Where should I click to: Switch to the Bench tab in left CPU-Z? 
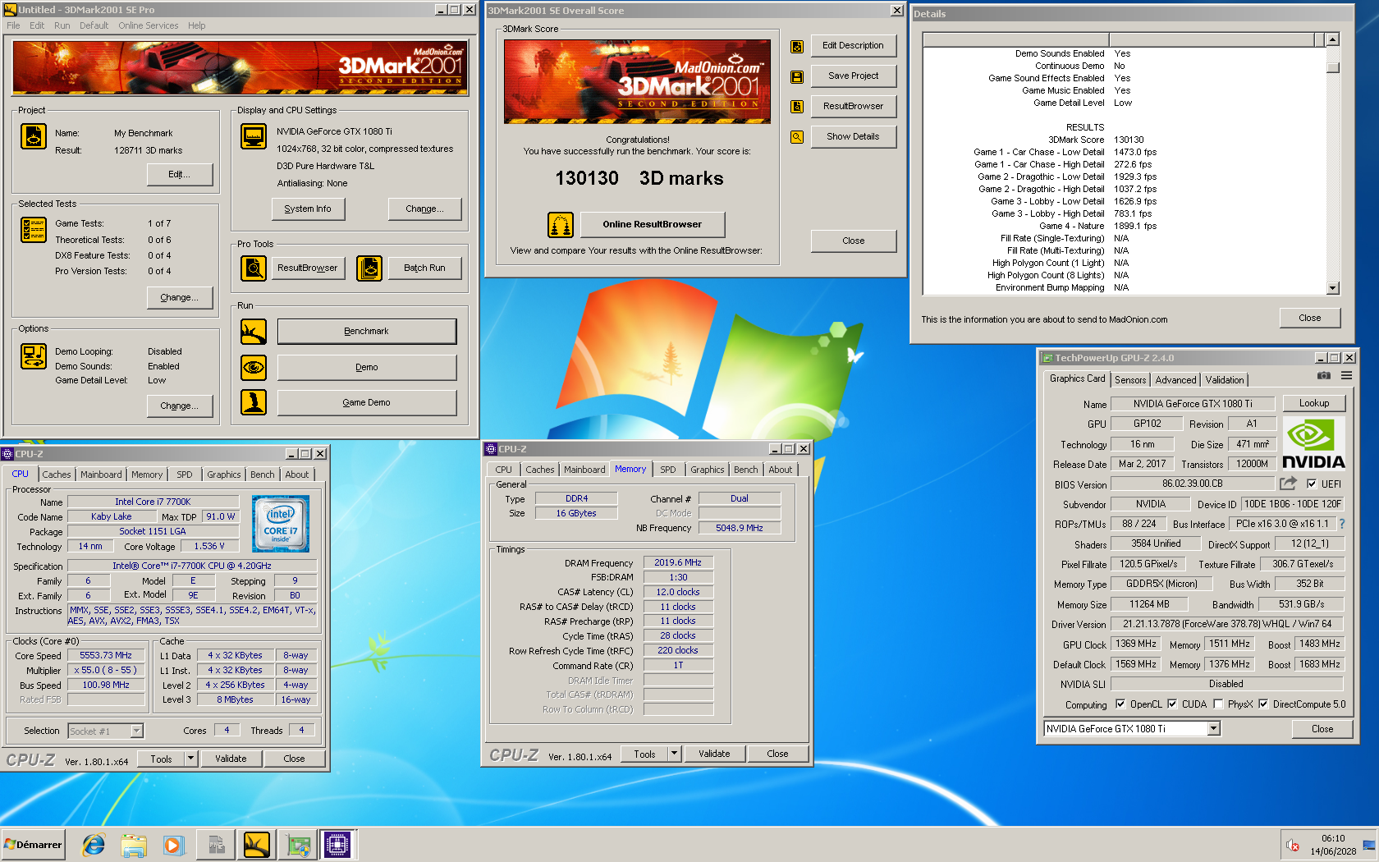[263, 475]
